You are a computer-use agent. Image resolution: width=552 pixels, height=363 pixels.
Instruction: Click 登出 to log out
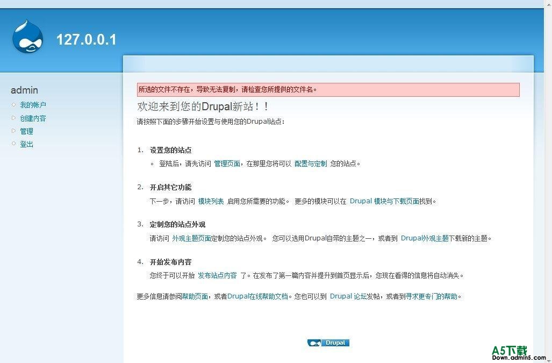[x=27, y=144]
